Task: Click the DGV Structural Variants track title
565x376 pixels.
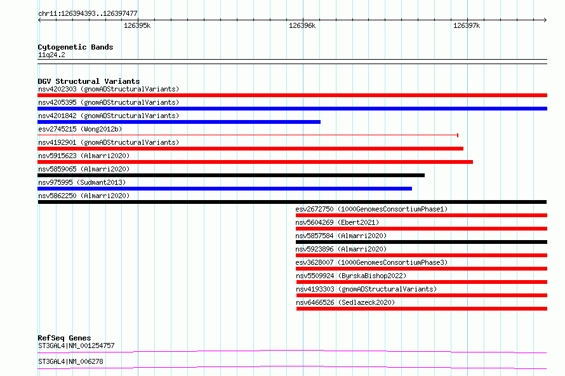Action: [x=89, y=81]
